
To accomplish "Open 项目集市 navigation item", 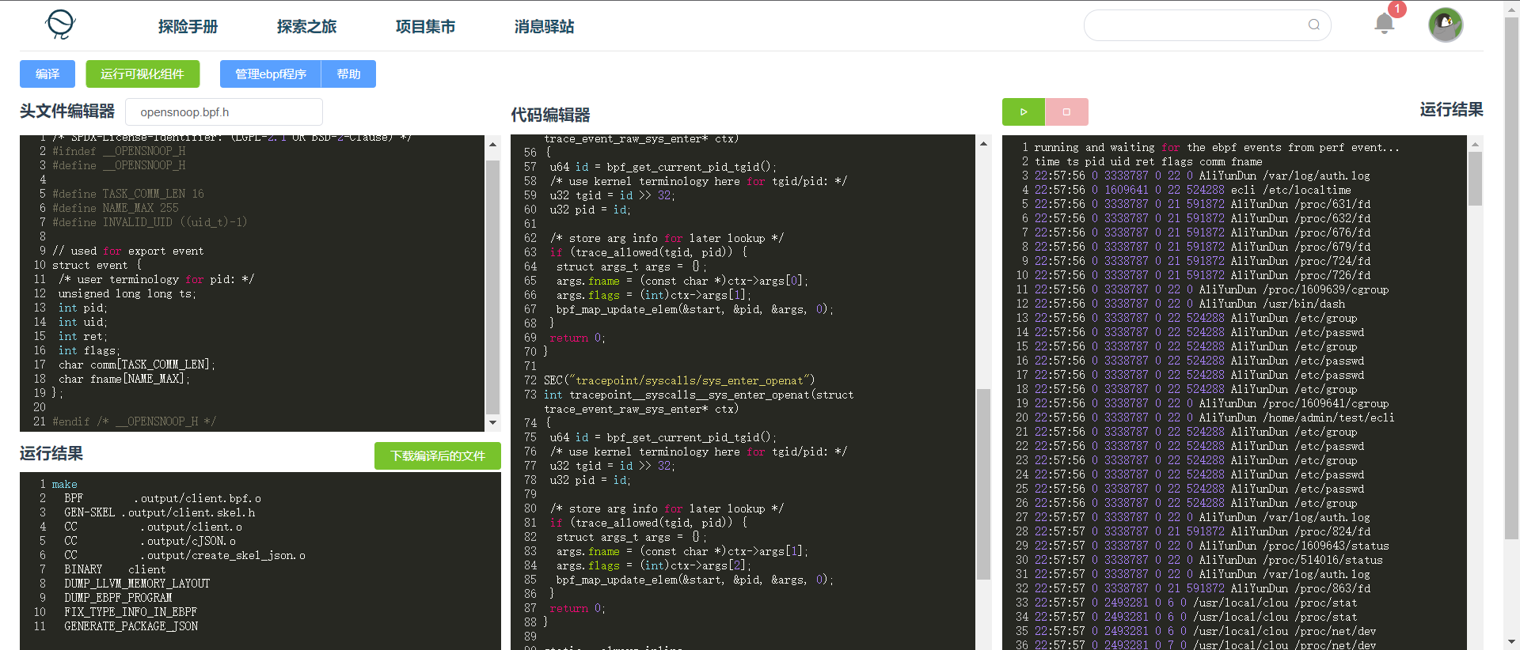I will point(425,27).
